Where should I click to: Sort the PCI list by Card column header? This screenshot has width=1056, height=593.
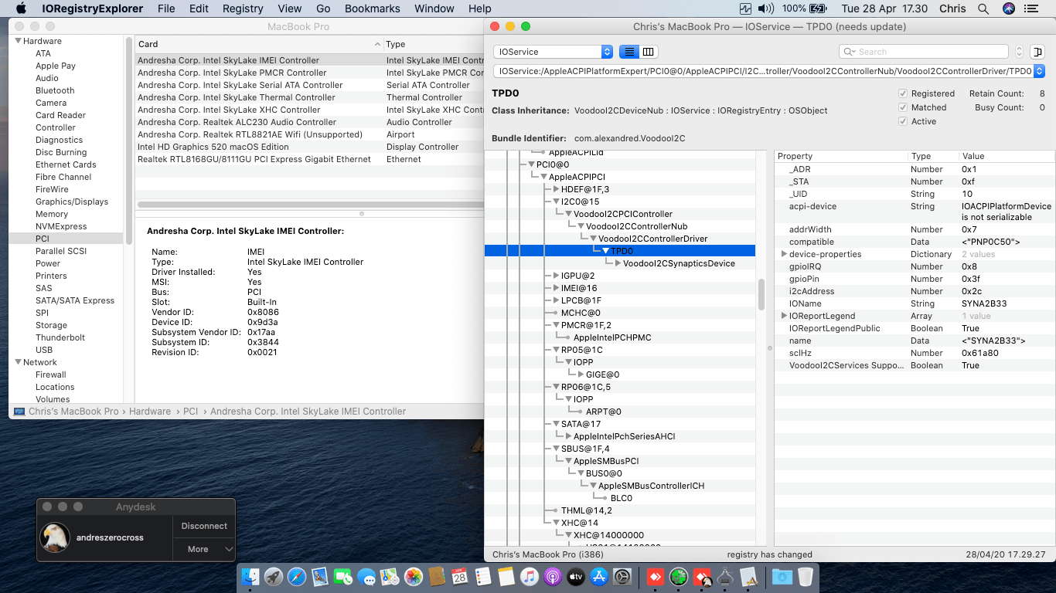(x=259, y=44)
